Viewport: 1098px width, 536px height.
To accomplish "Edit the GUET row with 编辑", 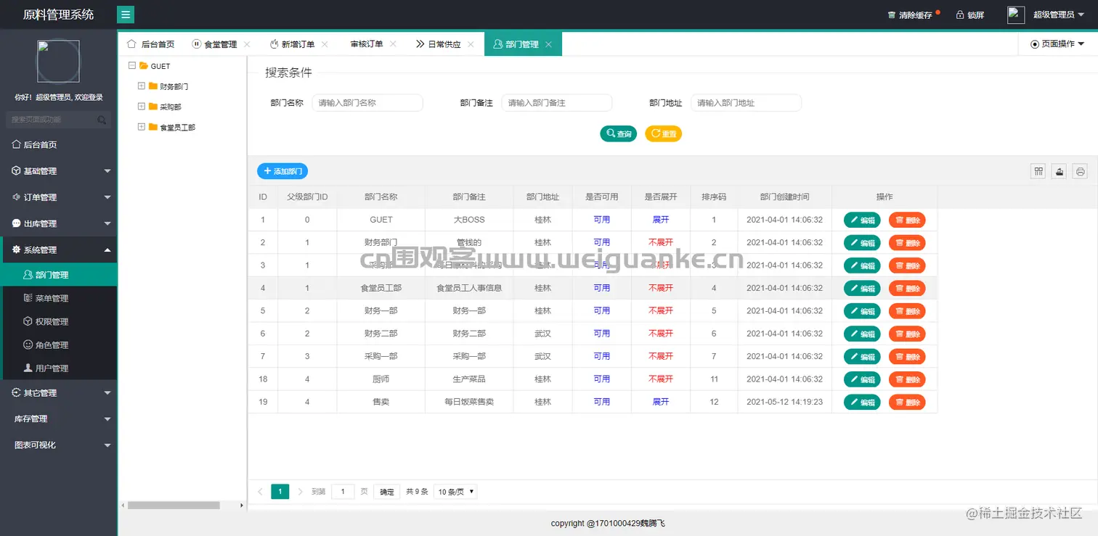I will [862, 220].
